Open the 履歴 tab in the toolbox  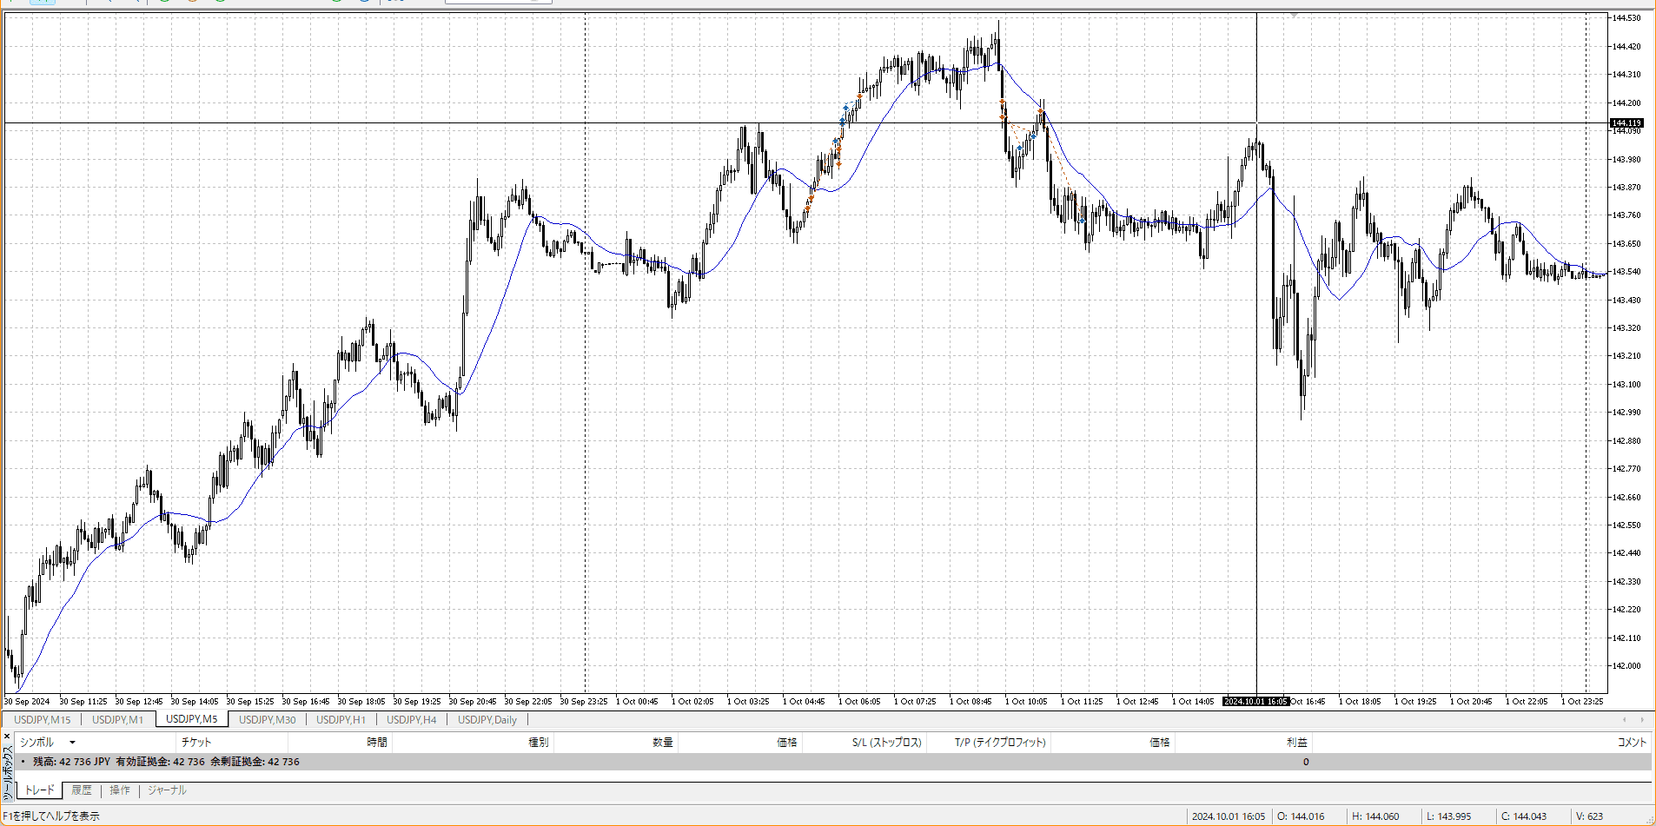click(82, 790)
